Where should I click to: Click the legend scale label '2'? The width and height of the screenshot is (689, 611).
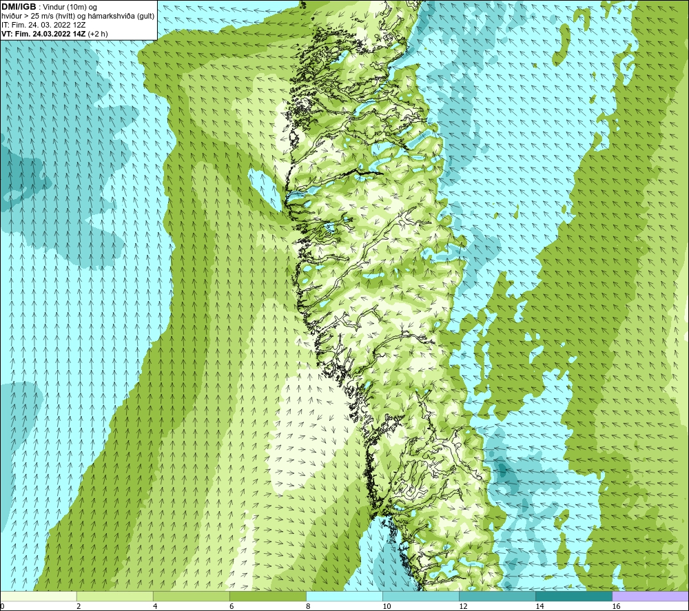(79, 607)
